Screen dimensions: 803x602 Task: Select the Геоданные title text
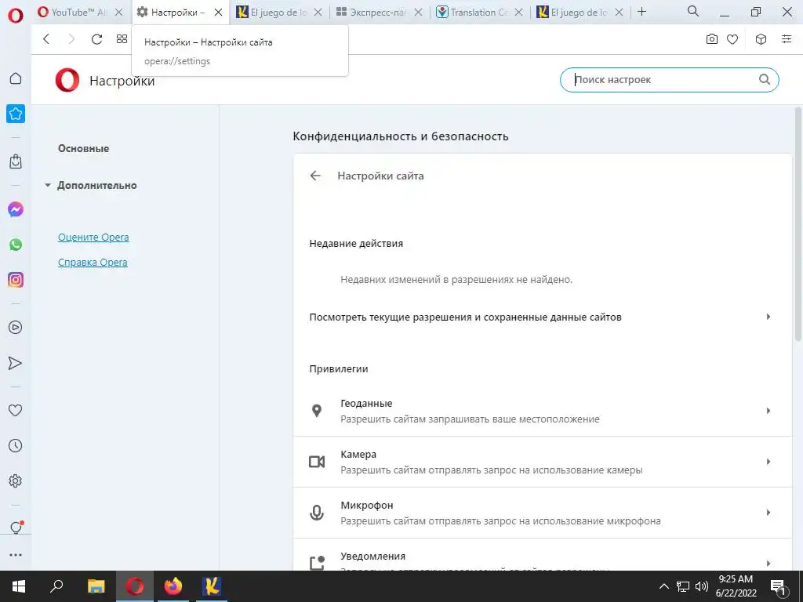[x=366, y=404]
